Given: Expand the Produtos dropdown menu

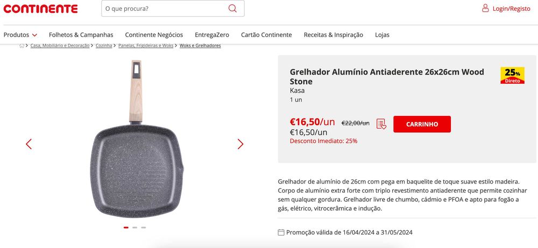Looking at the screenshot, I should 20,35.
